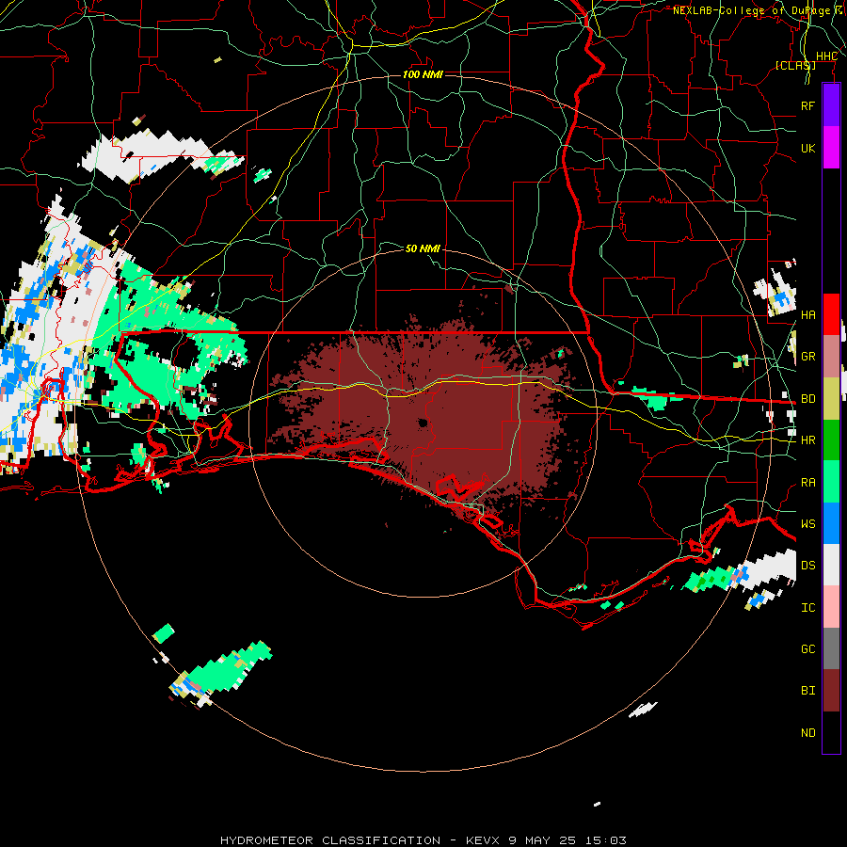Image resolution: width=847 pixels, height=847 pixels.
Task: Click the bright green RA legend swatch
Action: (831, 482)
